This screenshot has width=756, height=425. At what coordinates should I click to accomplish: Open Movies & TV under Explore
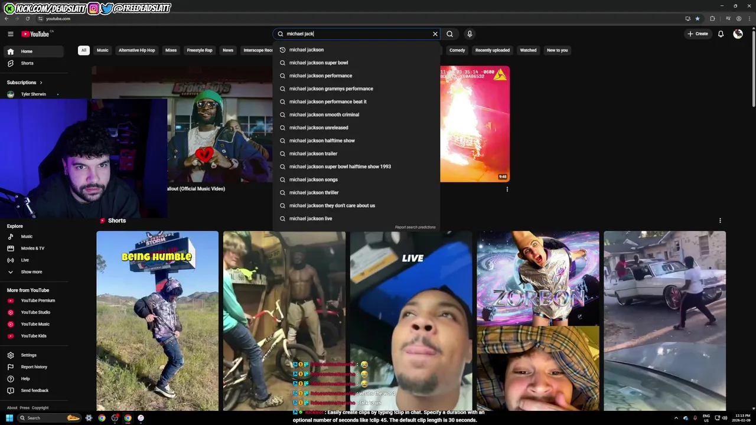click(34, 249)
